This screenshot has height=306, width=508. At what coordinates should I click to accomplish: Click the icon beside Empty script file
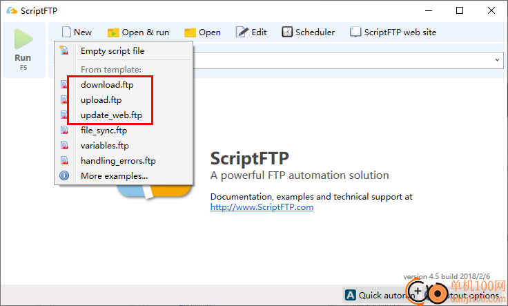coord(63,50)
